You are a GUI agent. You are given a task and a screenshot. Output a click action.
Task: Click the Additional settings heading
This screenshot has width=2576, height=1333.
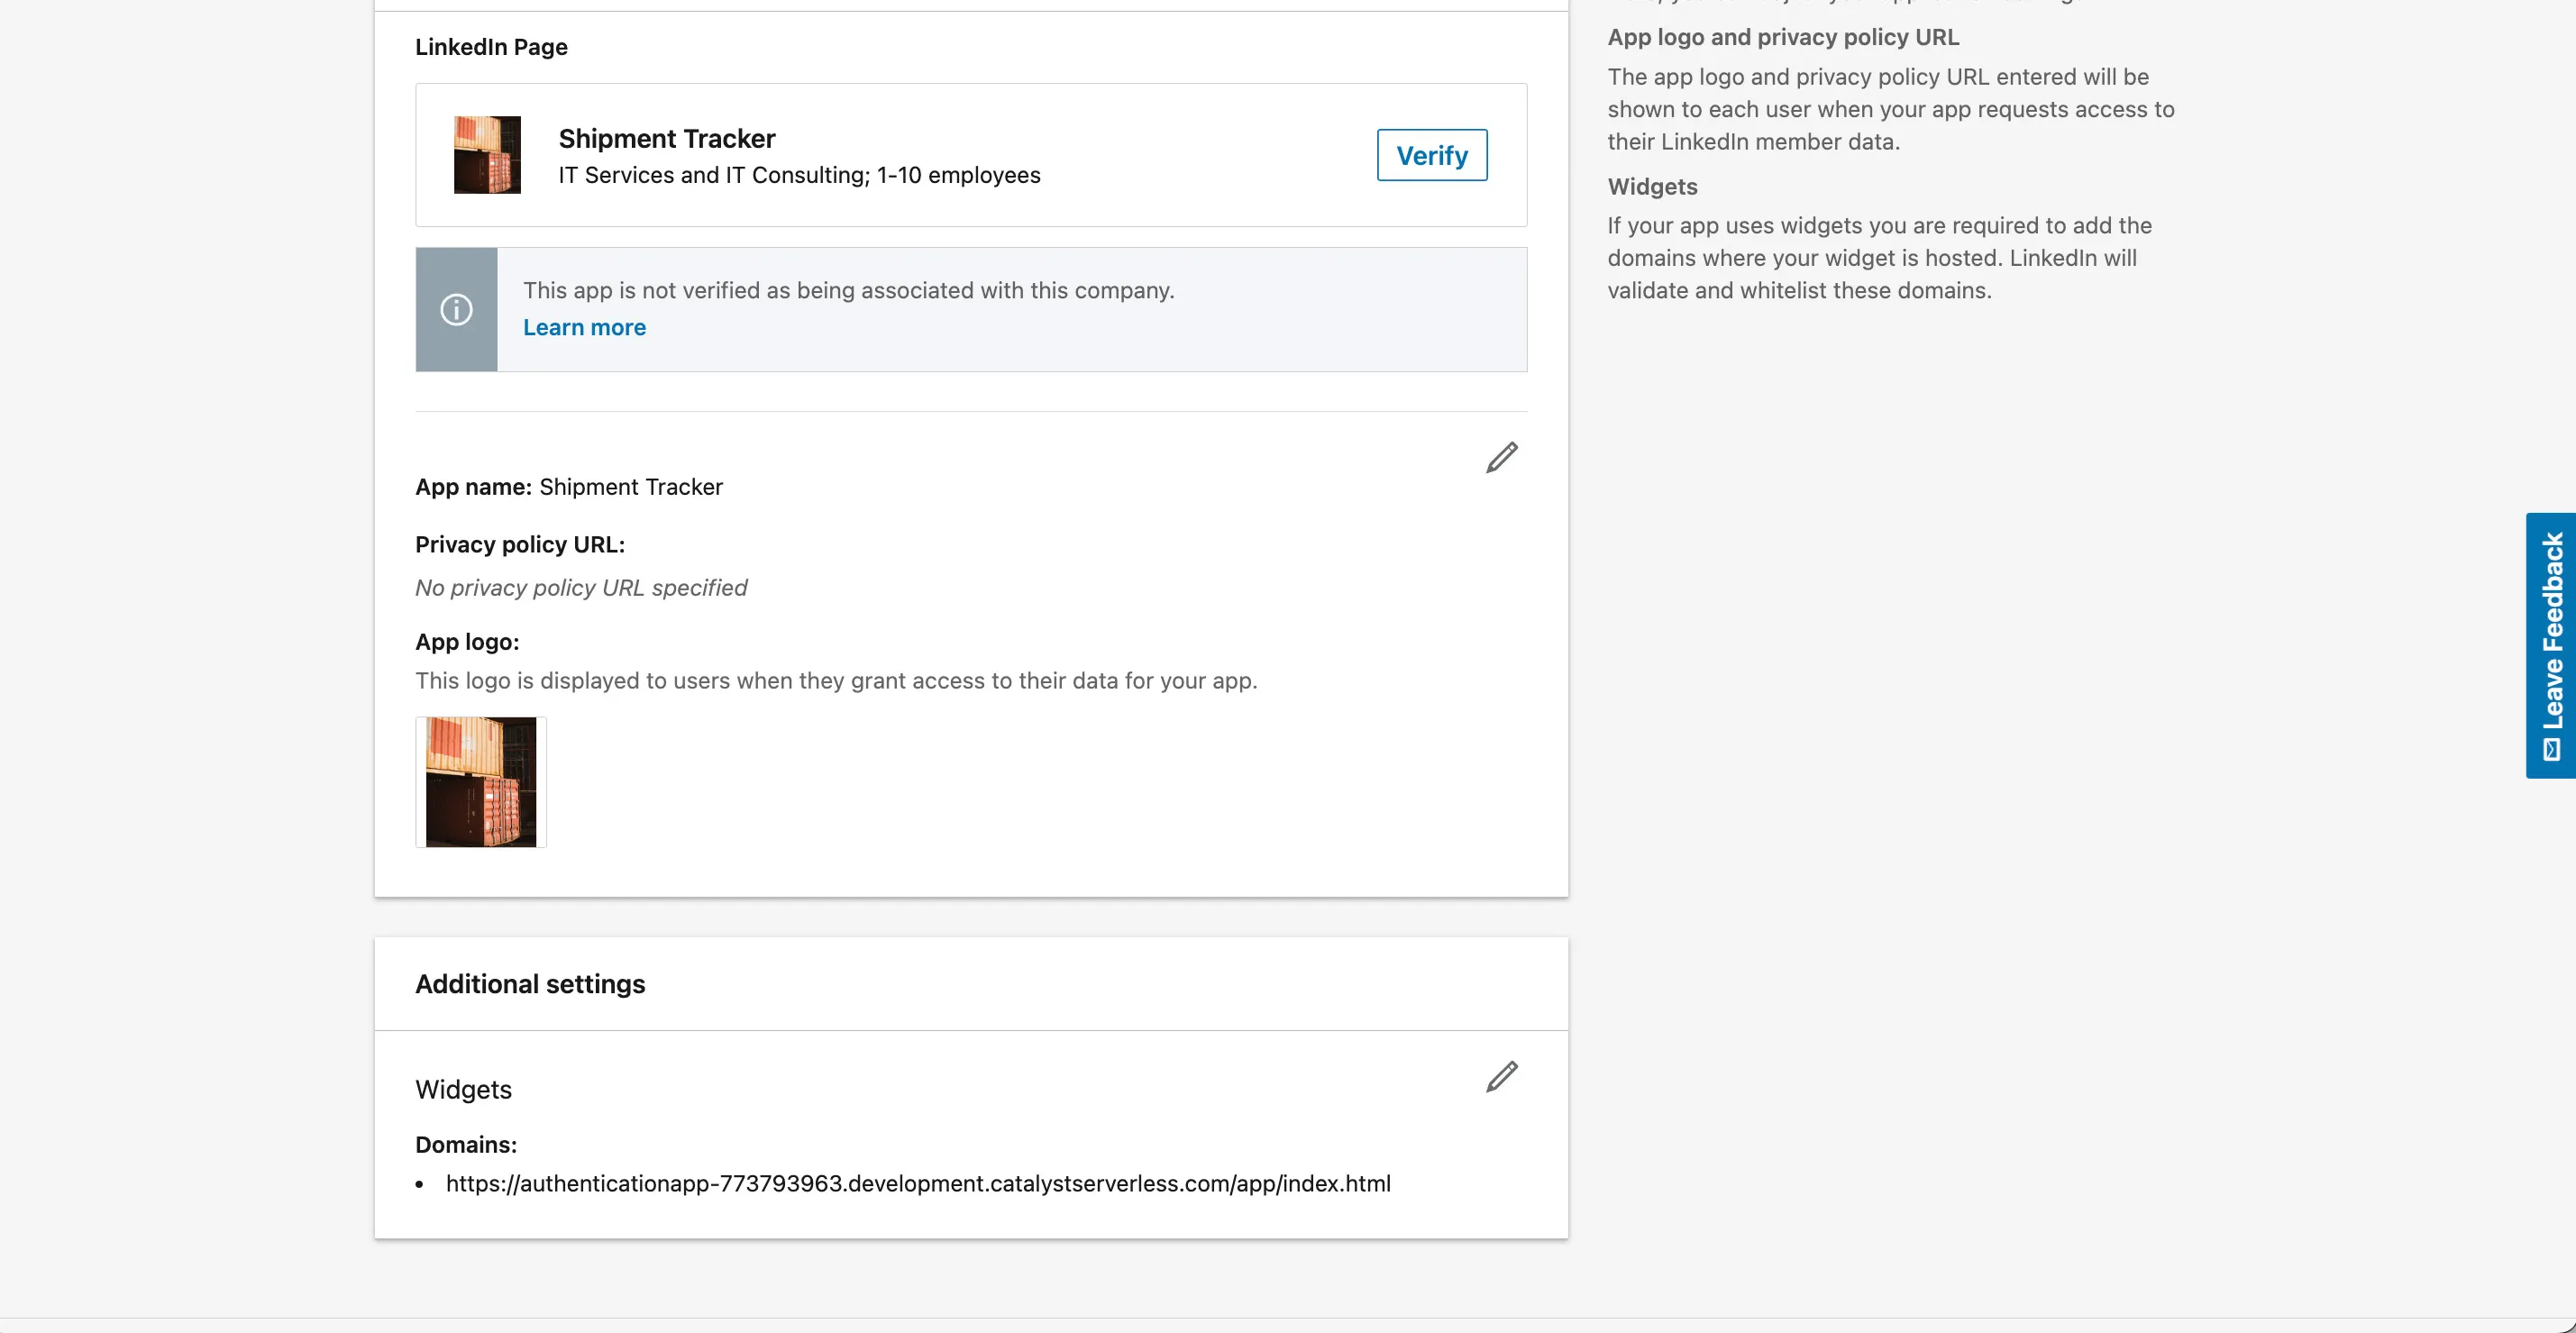(530, 984)
